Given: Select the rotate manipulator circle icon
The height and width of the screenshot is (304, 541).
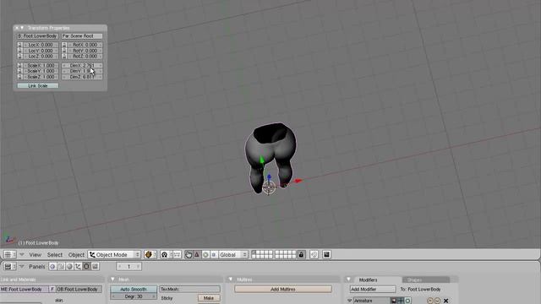Looking at the screenshot, I should point(205,255).
